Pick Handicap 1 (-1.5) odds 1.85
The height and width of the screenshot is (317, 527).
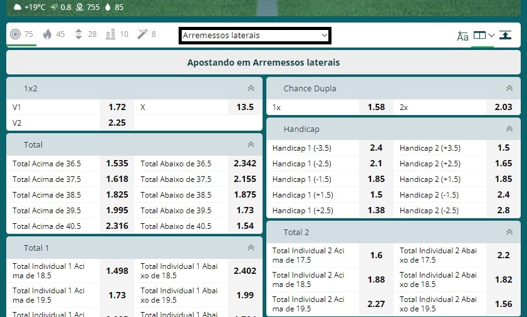[376, 179]
